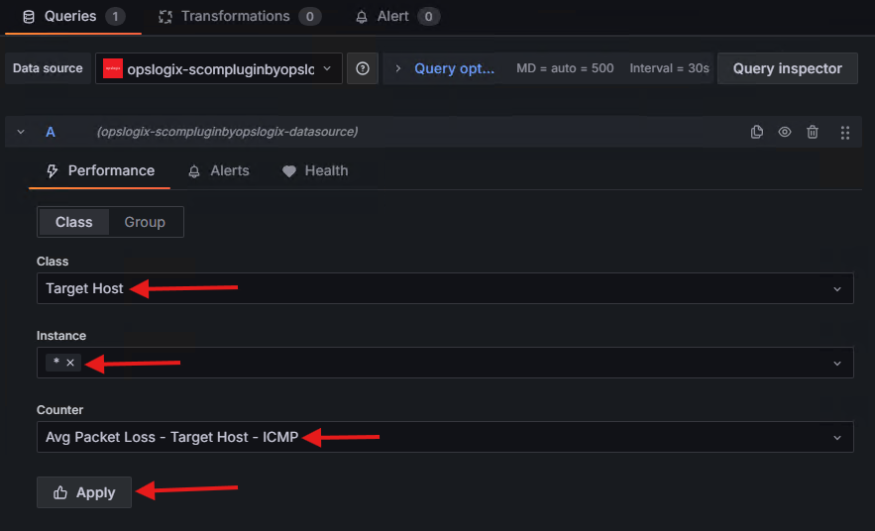Open the Counter dropdown
Viewport: 875px width, 531px height.
(444, 437)
